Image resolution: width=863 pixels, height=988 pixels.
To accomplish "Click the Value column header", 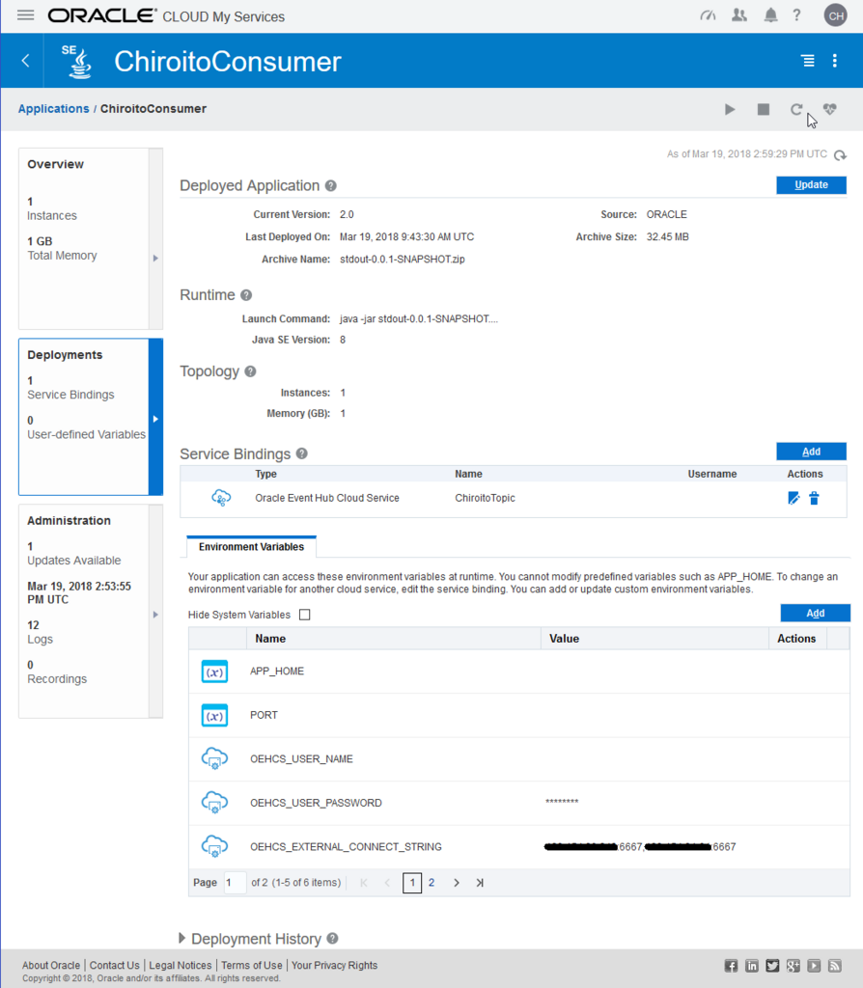I will point(654,639).
